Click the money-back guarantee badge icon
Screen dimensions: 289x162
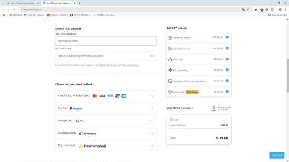(x=214, y=108)
